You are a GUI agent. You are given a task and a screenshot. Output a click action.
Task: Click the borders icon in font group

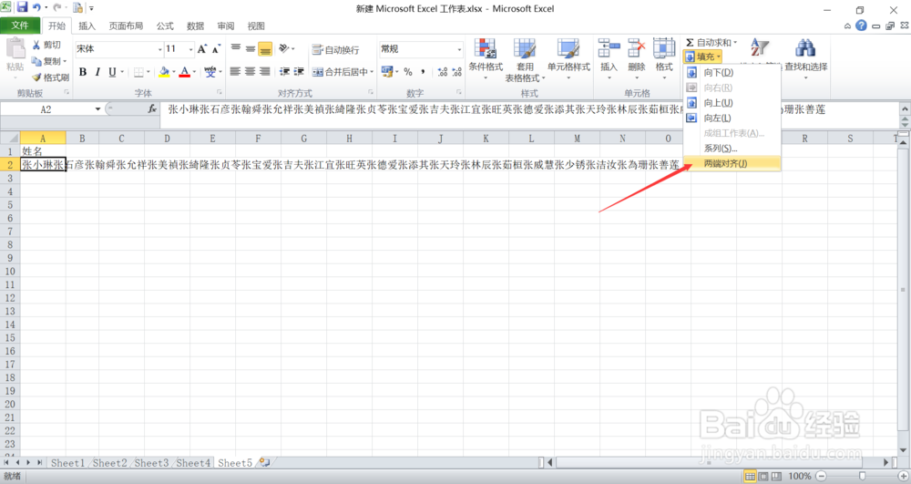[138, 72]
